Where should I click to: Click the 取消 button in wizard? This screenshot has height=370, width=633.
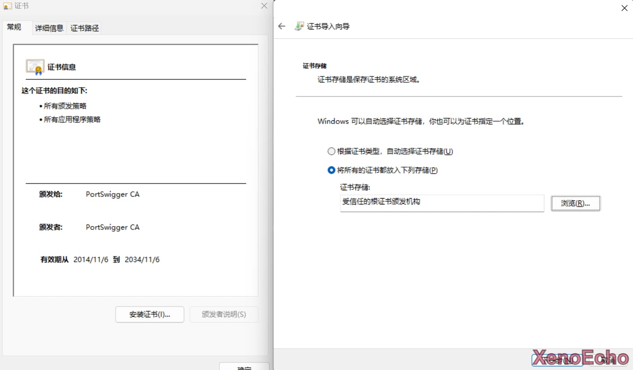coord(608,360)
